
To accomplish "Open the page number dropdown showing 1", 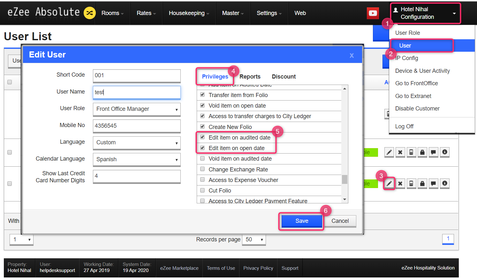I will click(x=21, y=239).
